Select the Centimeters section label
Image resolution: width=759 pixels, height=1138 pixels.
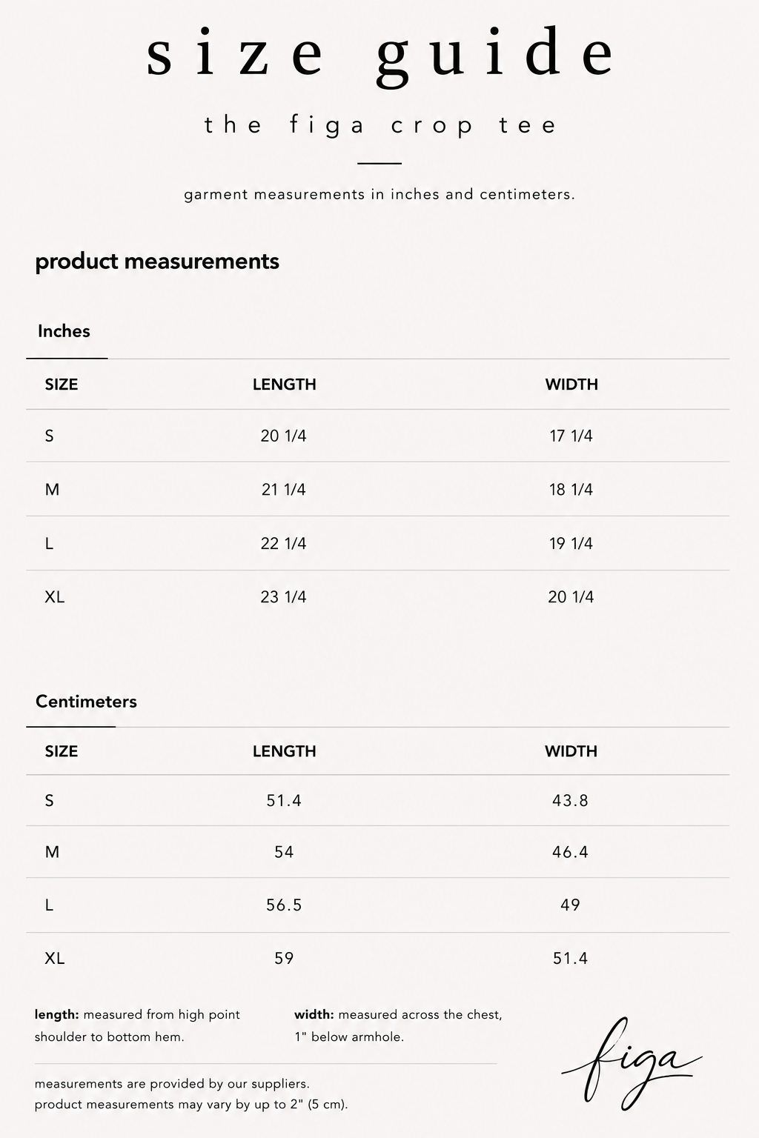tap(86, 702)
